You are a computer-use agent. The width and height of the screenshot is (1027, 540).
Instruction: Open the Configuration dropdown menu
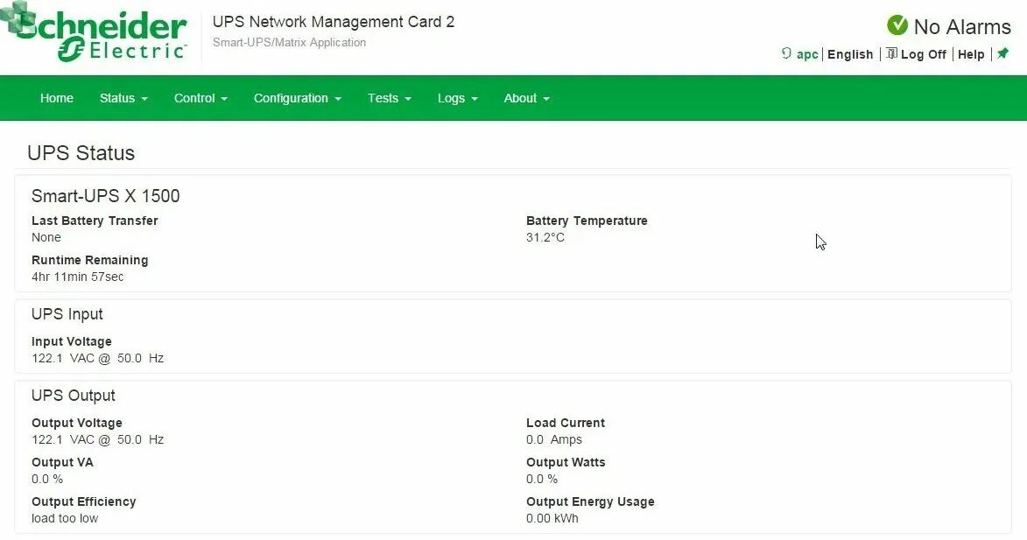pyautogui.click(x=297, y=98)
